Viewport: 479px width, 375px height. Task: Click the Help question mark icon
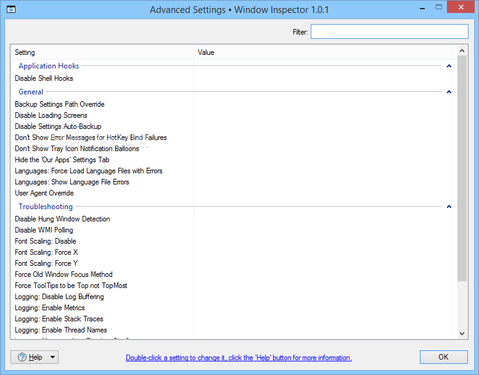(x=22, y=357)
